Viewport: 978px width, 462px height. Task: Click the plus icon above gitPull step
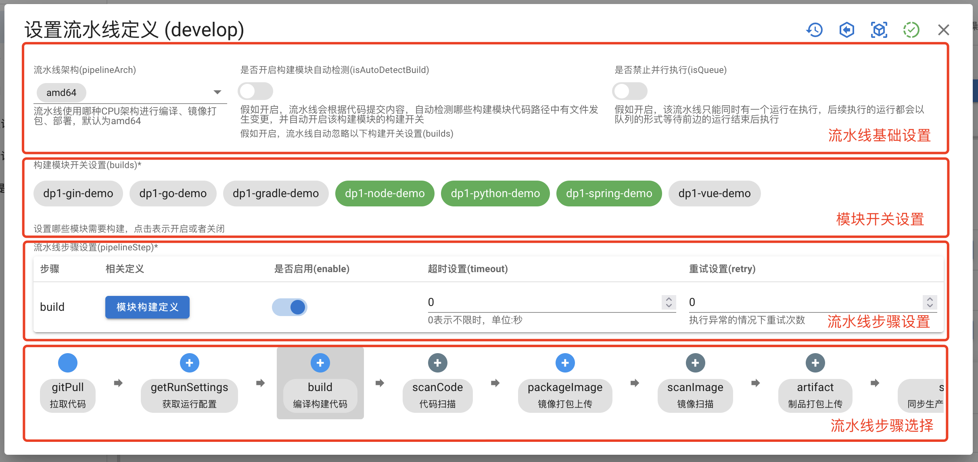coord(68,362)
